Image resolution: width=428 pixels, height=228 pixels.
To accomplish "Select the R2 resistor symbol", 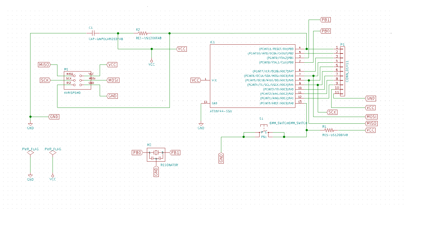I will tap(143, 33).
